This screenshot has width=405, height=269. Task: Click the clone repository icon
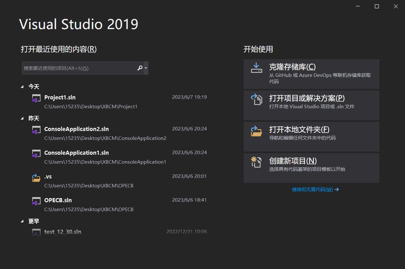256,68
